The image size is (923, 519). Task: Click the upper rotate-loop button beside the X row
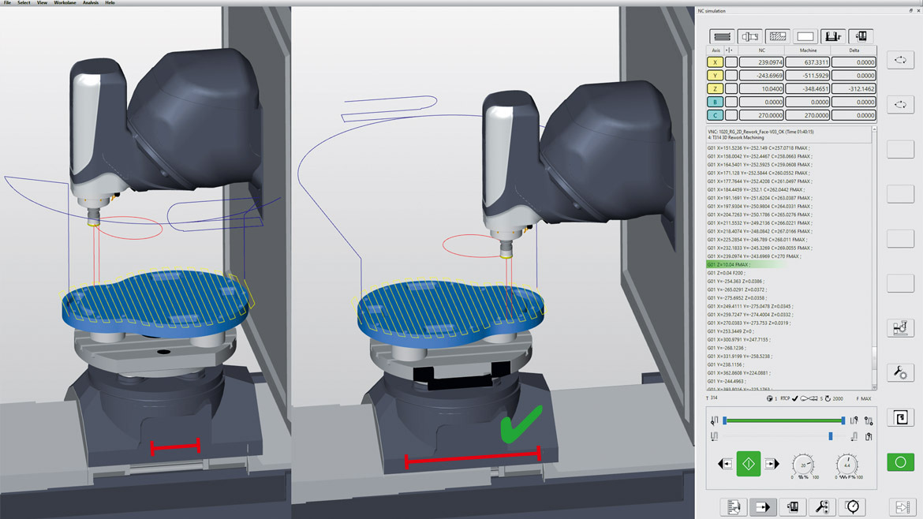[x=900, y=59]
